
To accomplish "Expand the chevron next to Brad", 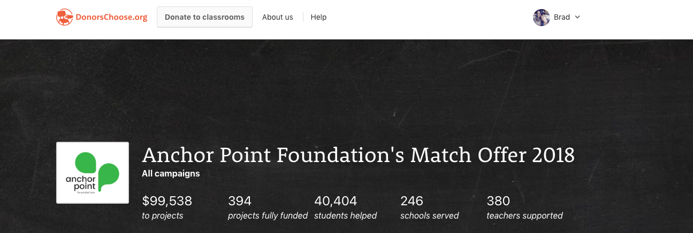I will click(x=577, y=17).
